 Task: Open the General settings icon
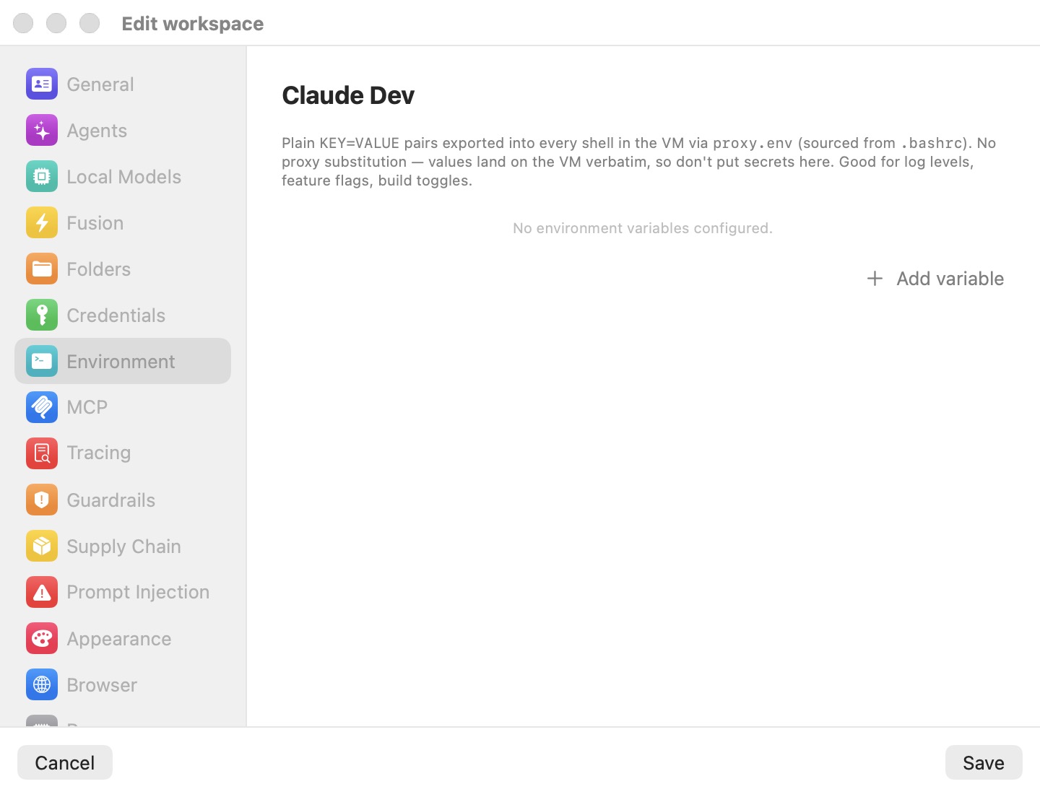coord(42,84)
